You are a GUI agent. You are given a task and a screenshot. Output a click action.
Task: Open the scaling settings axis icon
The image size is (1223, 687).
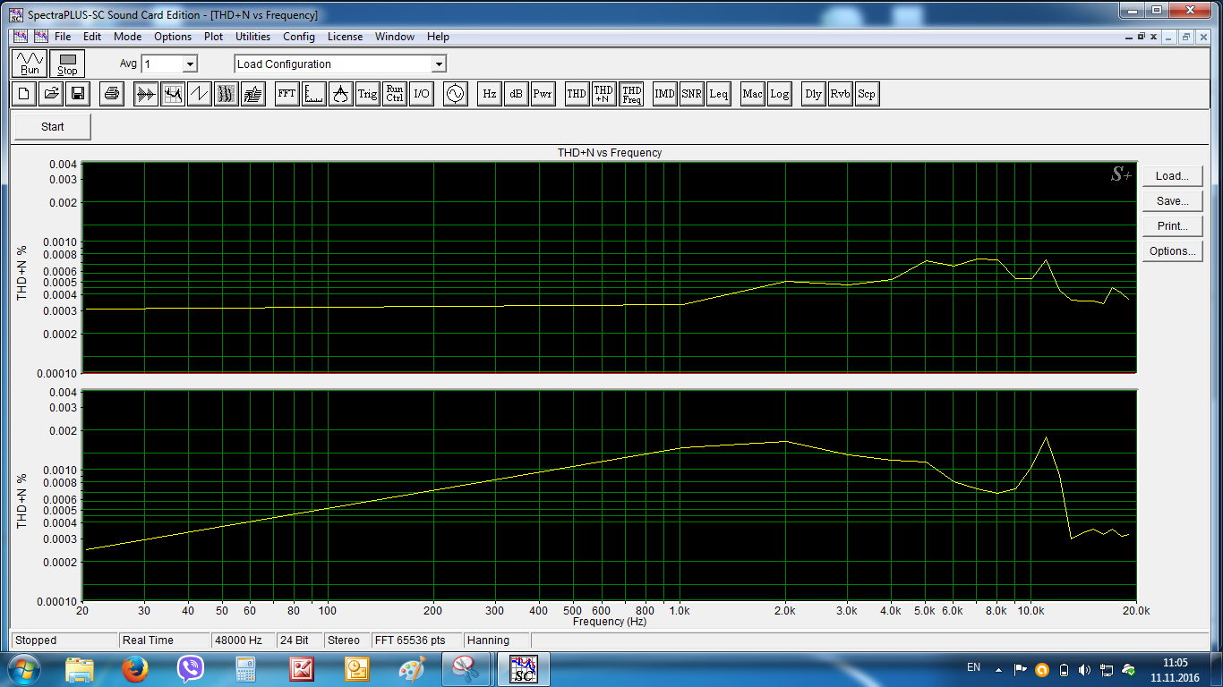[x=313, y=94]
